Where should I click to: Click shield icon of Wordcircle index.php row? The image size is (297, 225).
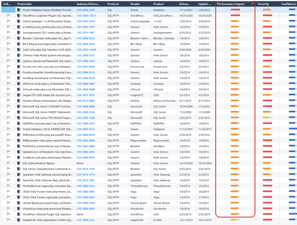click(19, 209)
